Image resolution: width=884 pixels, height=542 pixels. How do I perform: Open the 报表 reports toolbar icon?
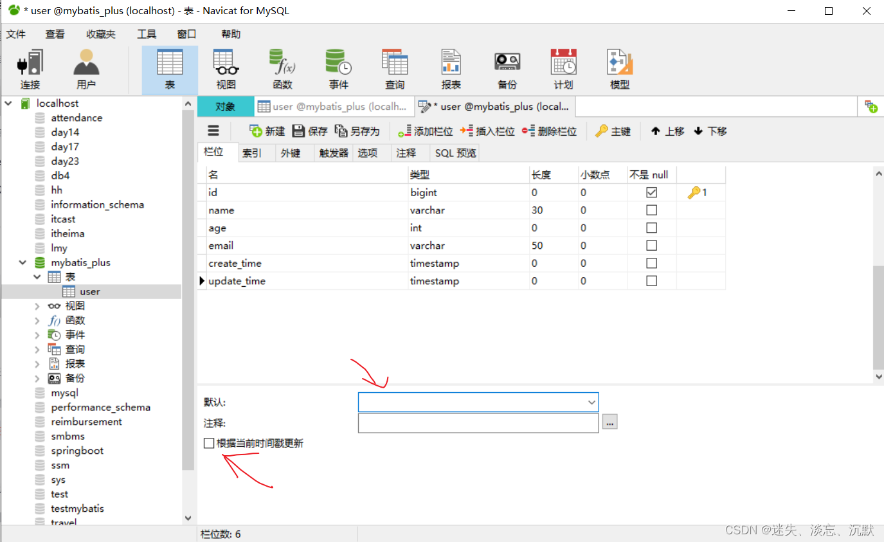pos(451,69)
